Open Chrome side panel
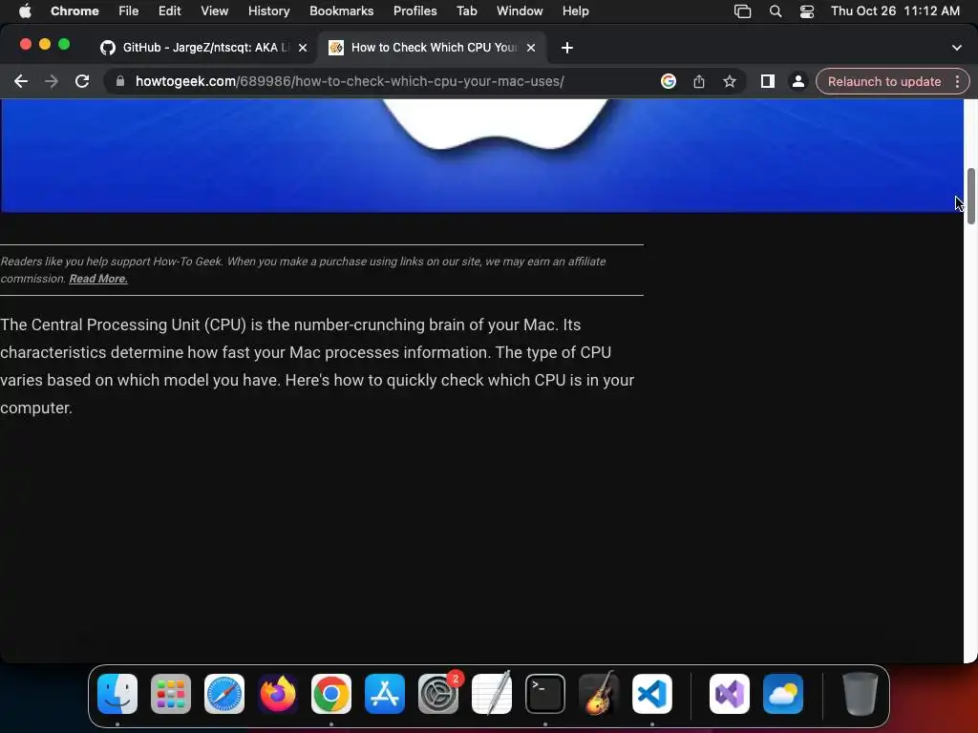 (x=767, y=81)
